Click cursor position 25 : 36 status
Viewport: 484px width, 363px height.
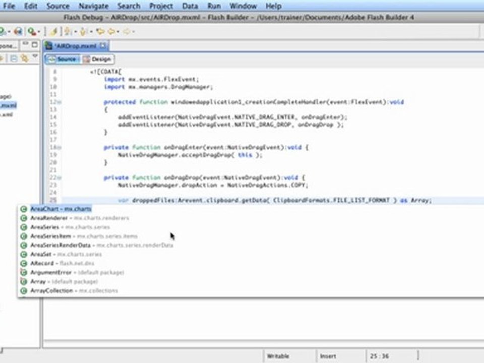[380, 356]
